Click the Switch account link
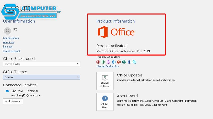Viewport: 213px width, 119px height. point(11,51)
